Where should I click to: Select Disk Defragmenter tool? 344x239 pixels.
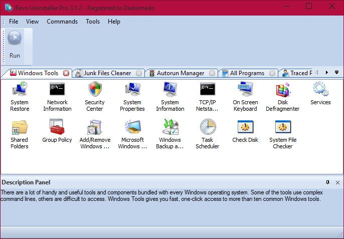pyautogui.click(x=283, y=97)
